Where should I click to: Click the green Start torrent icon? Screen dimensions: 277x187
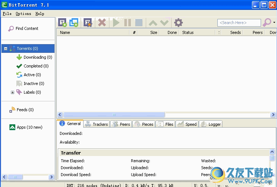(116, 23)
